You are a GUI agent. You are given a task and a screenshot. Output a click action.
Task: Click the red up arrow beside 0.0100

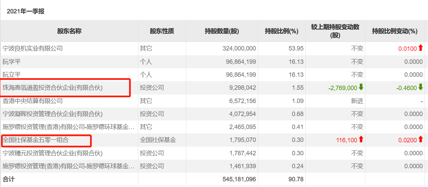(421, 48)
